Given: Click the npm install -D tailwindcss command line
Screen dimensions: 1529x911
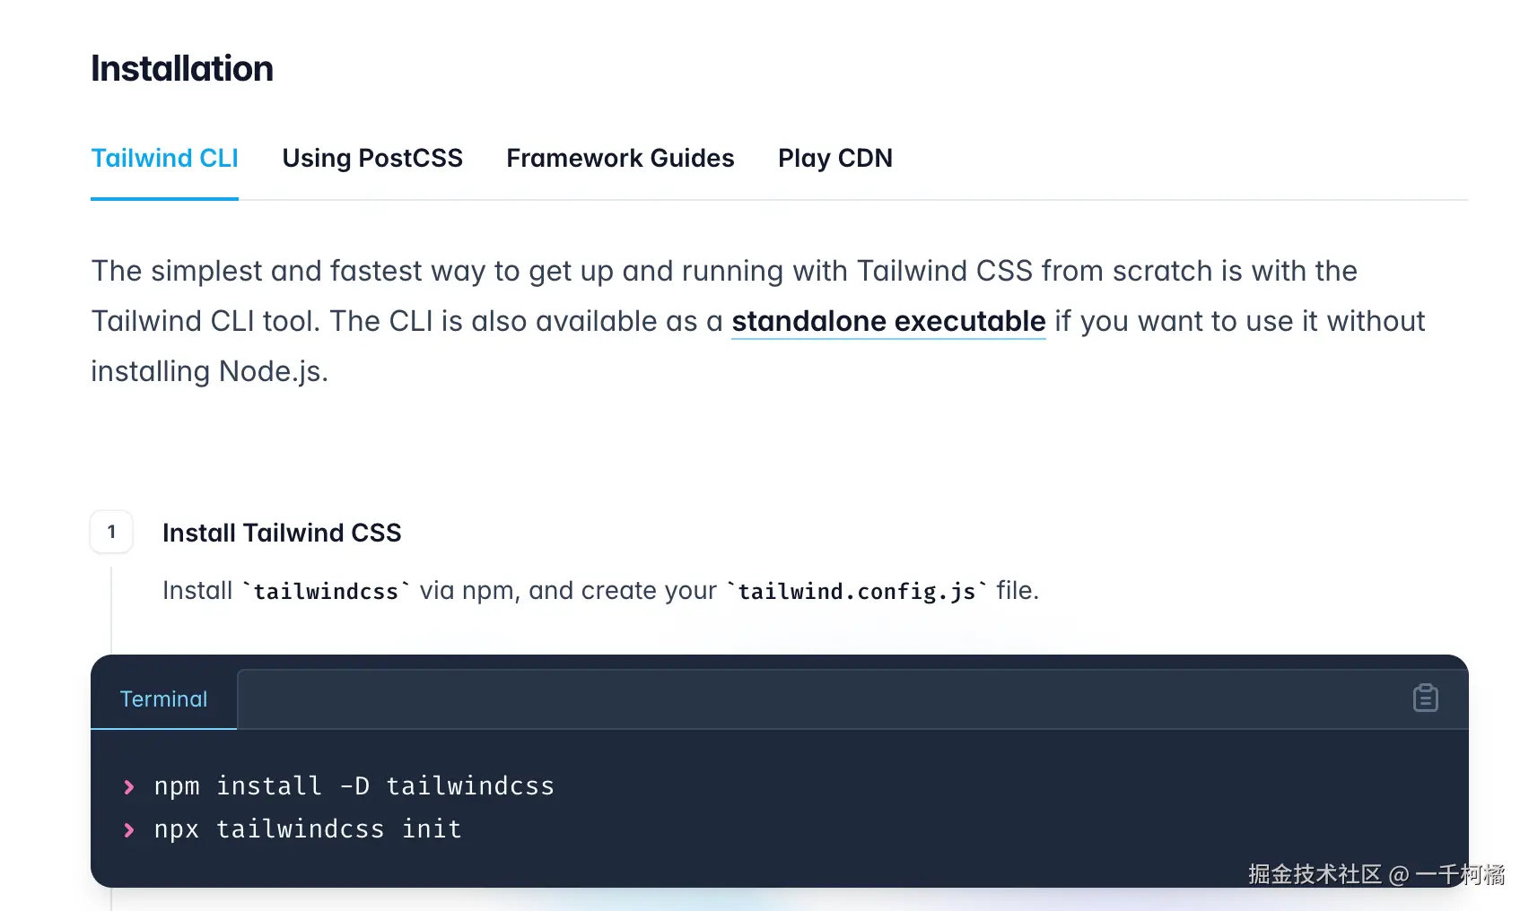Looking at the screenshot, I should [x=354, y=785].
